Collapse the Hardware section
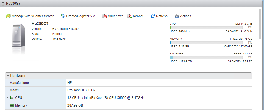Screen dimensions: 264x112 point(8,76)
